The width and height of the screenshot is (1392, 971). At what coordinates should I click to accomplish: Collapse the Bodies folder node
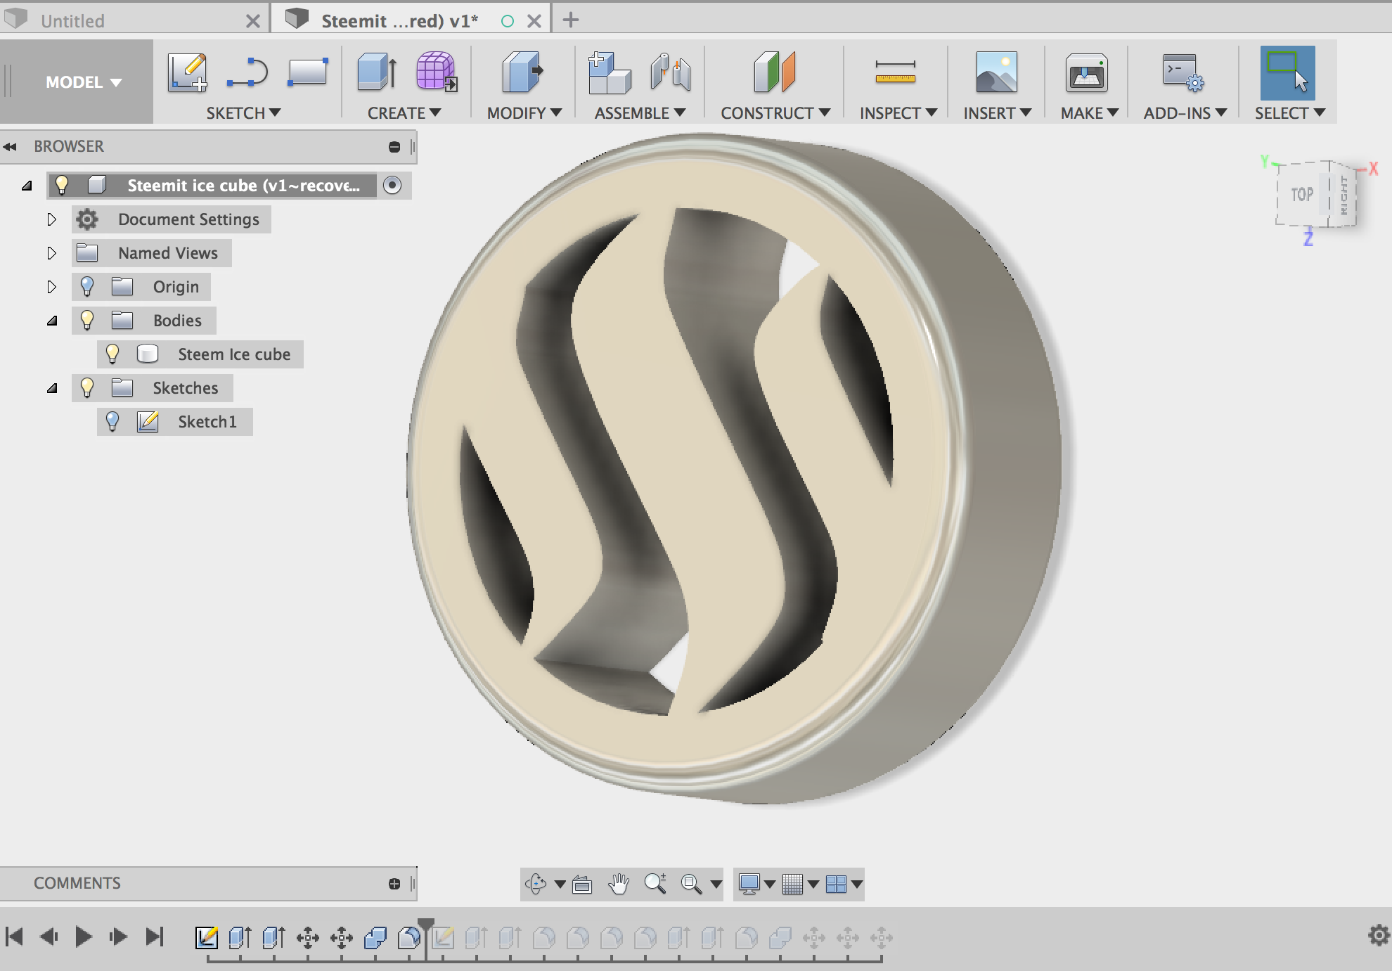click(52, 321)
